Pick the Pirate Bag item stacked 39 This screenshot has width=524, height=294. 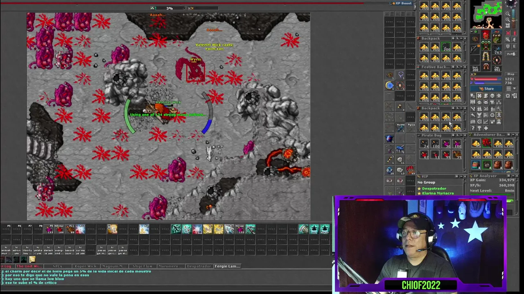pos(457,154)
